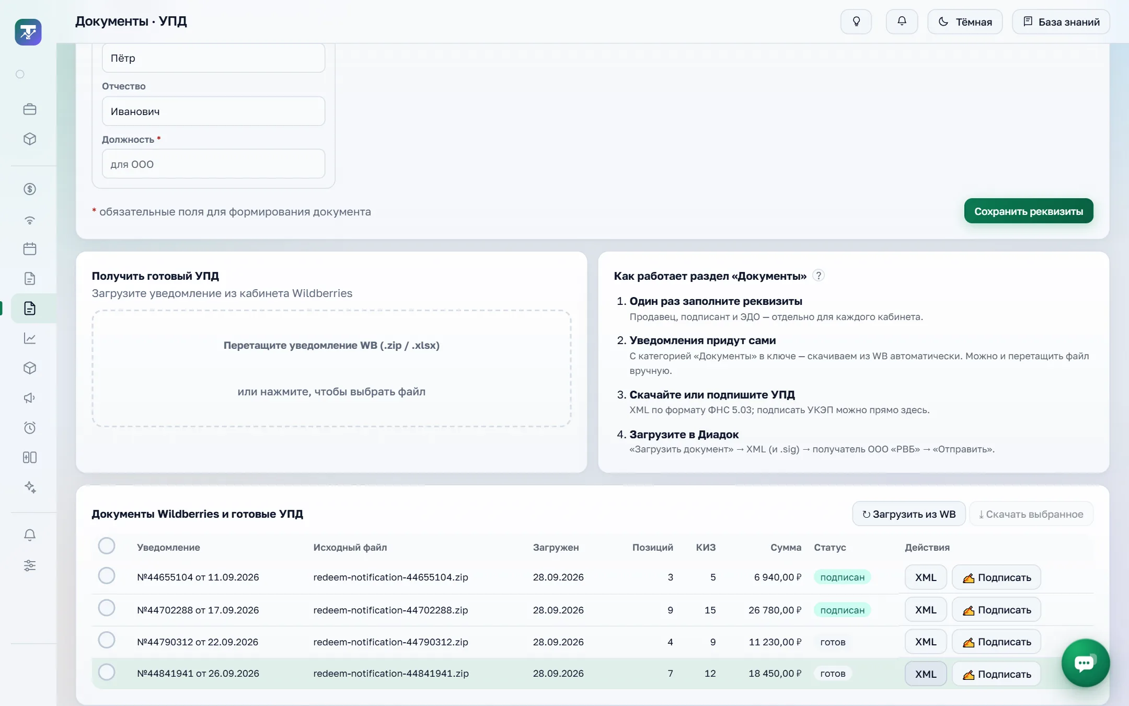Open the dollar coin finance section
The width and height of the screenshot is (1129, 706).
coord(30,189)
